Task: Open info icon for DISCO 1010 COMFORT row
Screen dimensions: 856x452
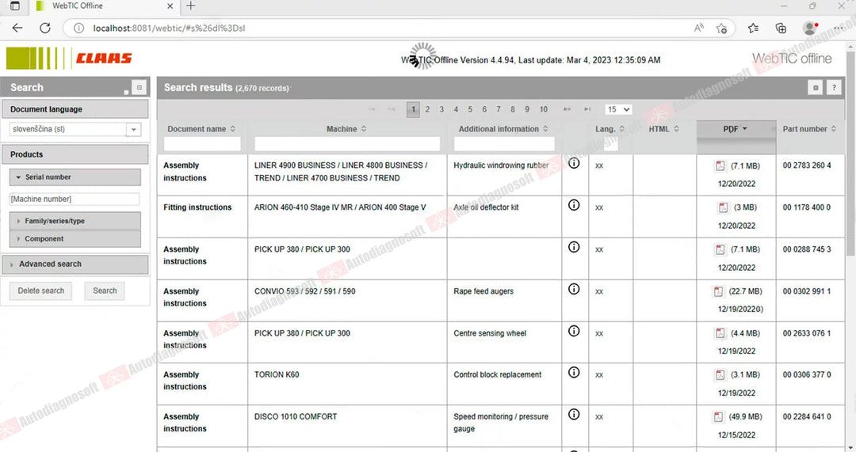Action: coord(574,414)
